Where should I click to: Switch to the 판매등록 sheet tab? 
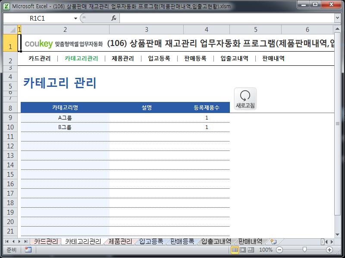(182, 242)
